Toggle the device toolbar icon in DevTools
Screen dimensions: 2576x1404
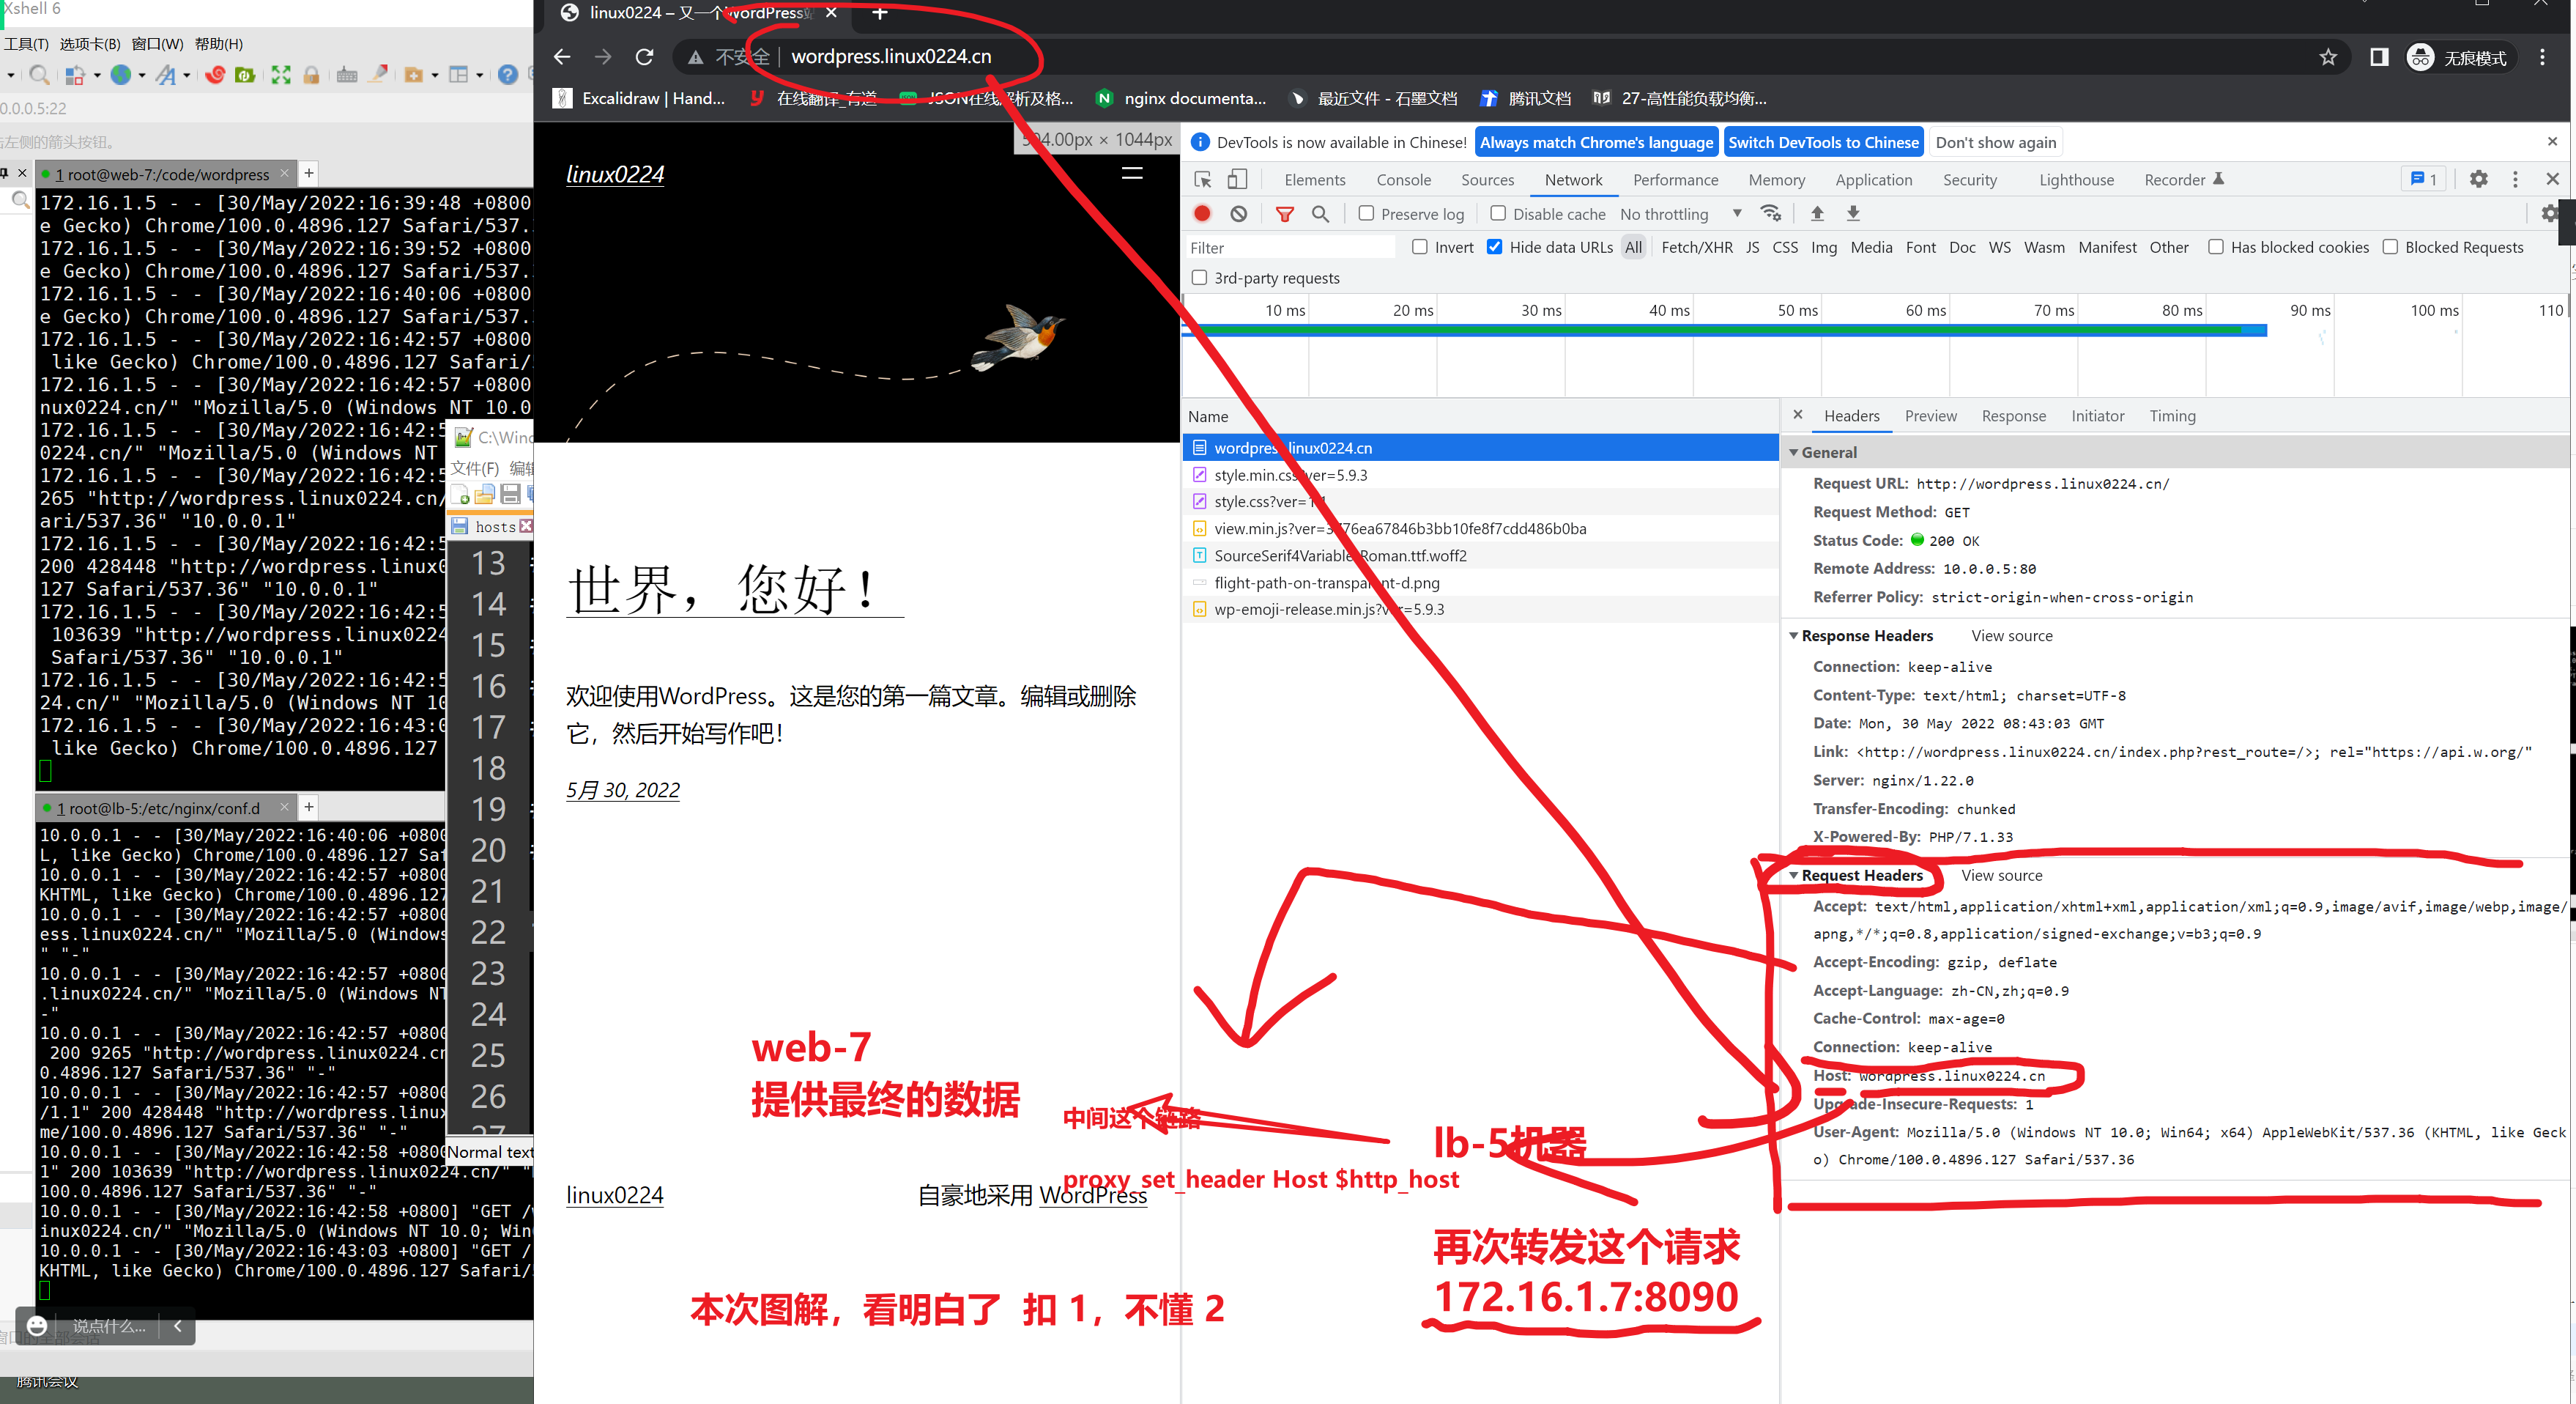point(1238,179)
